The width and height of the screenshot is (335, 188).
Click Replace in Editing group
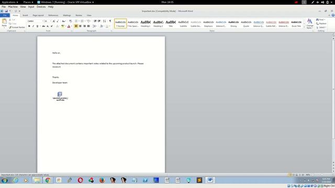tap(321, 23)
